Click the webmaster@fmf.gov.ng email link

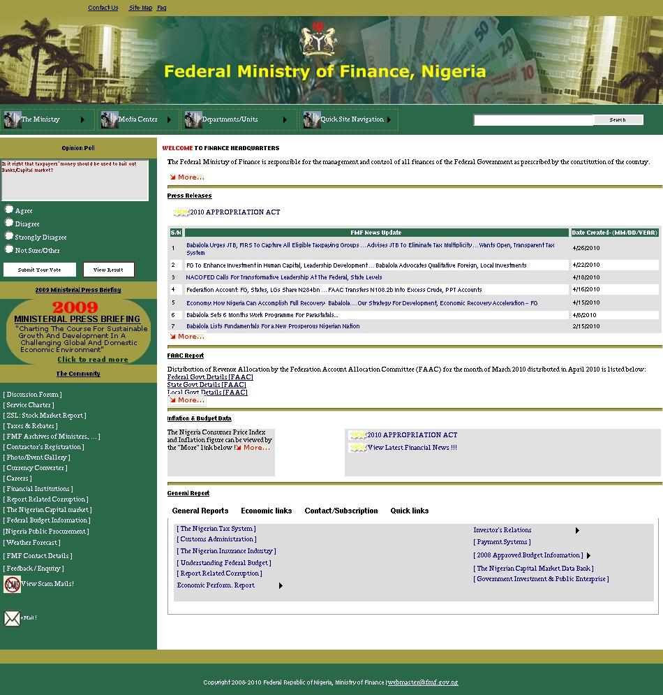[423, 682]
